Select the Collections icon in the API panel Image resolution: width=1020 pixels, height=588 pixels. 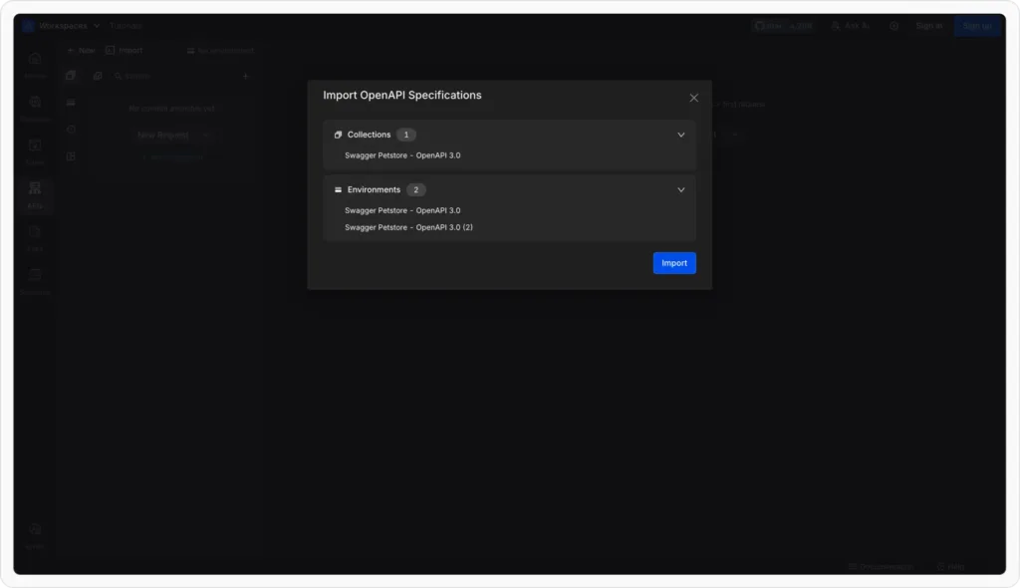pyautogui.click(x=71, y=76)
